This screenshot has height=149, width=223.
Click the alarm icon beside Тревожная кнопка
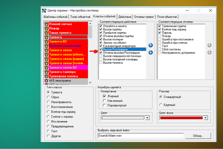click(x=46, y=76)
